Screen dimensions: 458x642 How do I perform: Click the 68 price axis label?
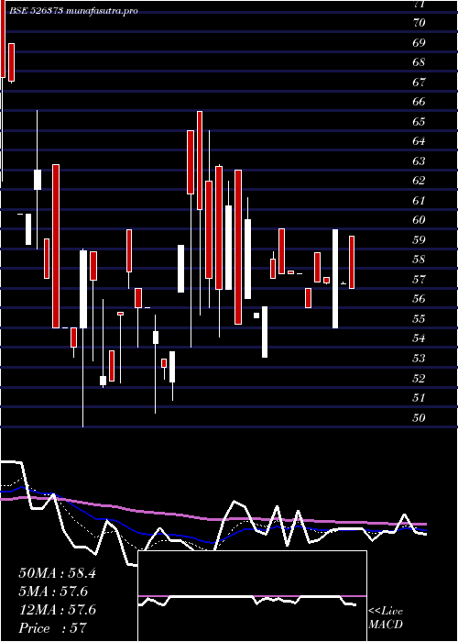(420, 62)
